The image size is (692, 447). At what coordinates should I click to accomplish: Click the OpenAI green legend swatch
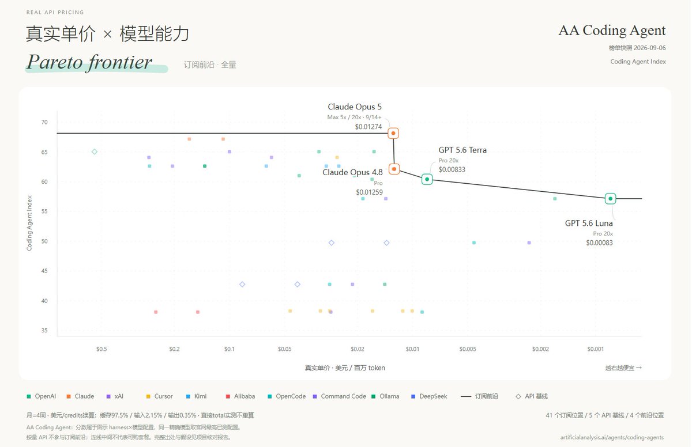click(x=29, y=396)
